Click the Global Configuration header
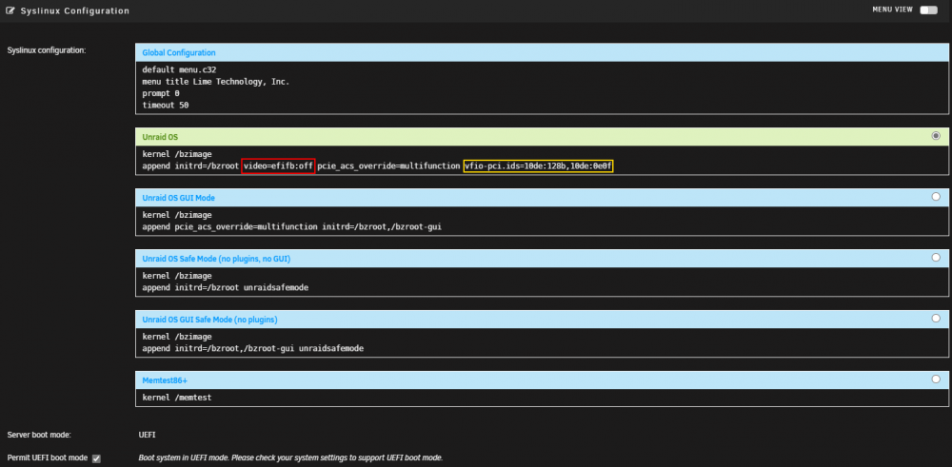 pyautogui.click(x=542, y=52)
